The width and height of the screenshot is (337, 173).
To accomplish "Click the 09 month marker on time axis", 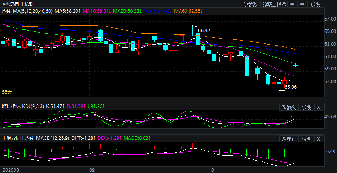I will point(92,170).
